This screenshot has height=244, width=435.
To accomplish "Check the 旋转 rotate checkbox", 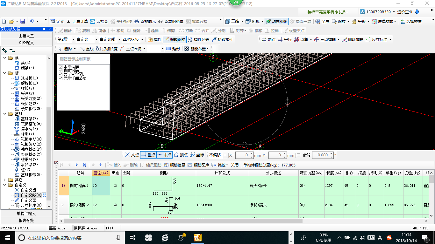I will coord(298,155).
